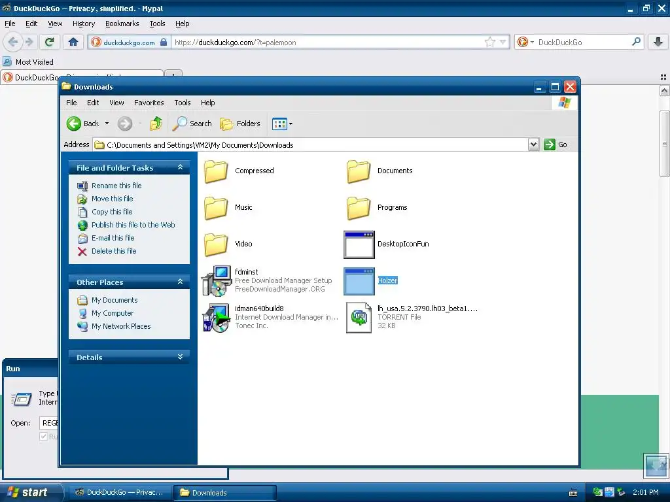Expand the Address bar dropdown arrow
The height and width of the screenshot is (502, 670).
click(533, 144)
